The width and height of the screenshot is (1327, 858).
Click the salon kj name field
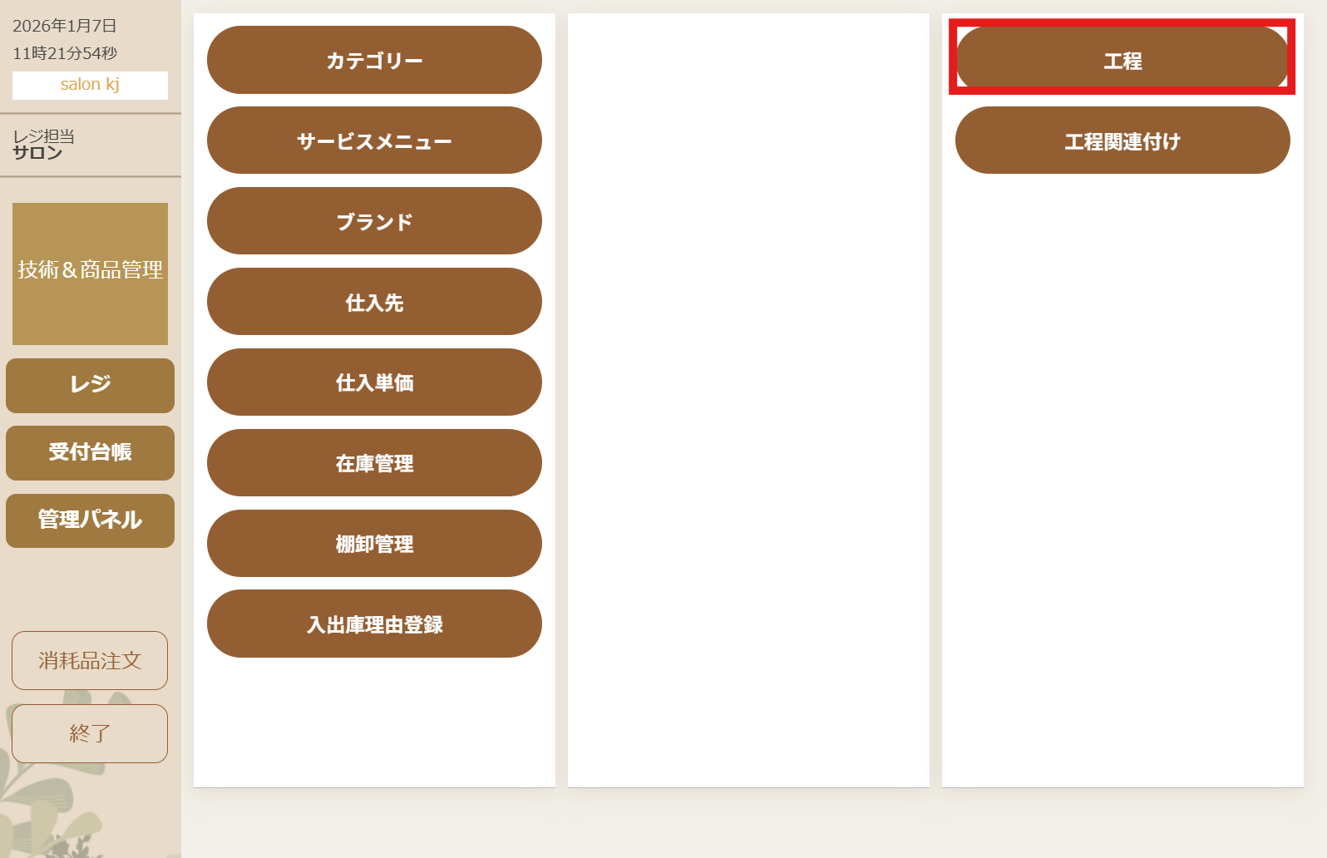pyautogui.click(x=90, y=85)
